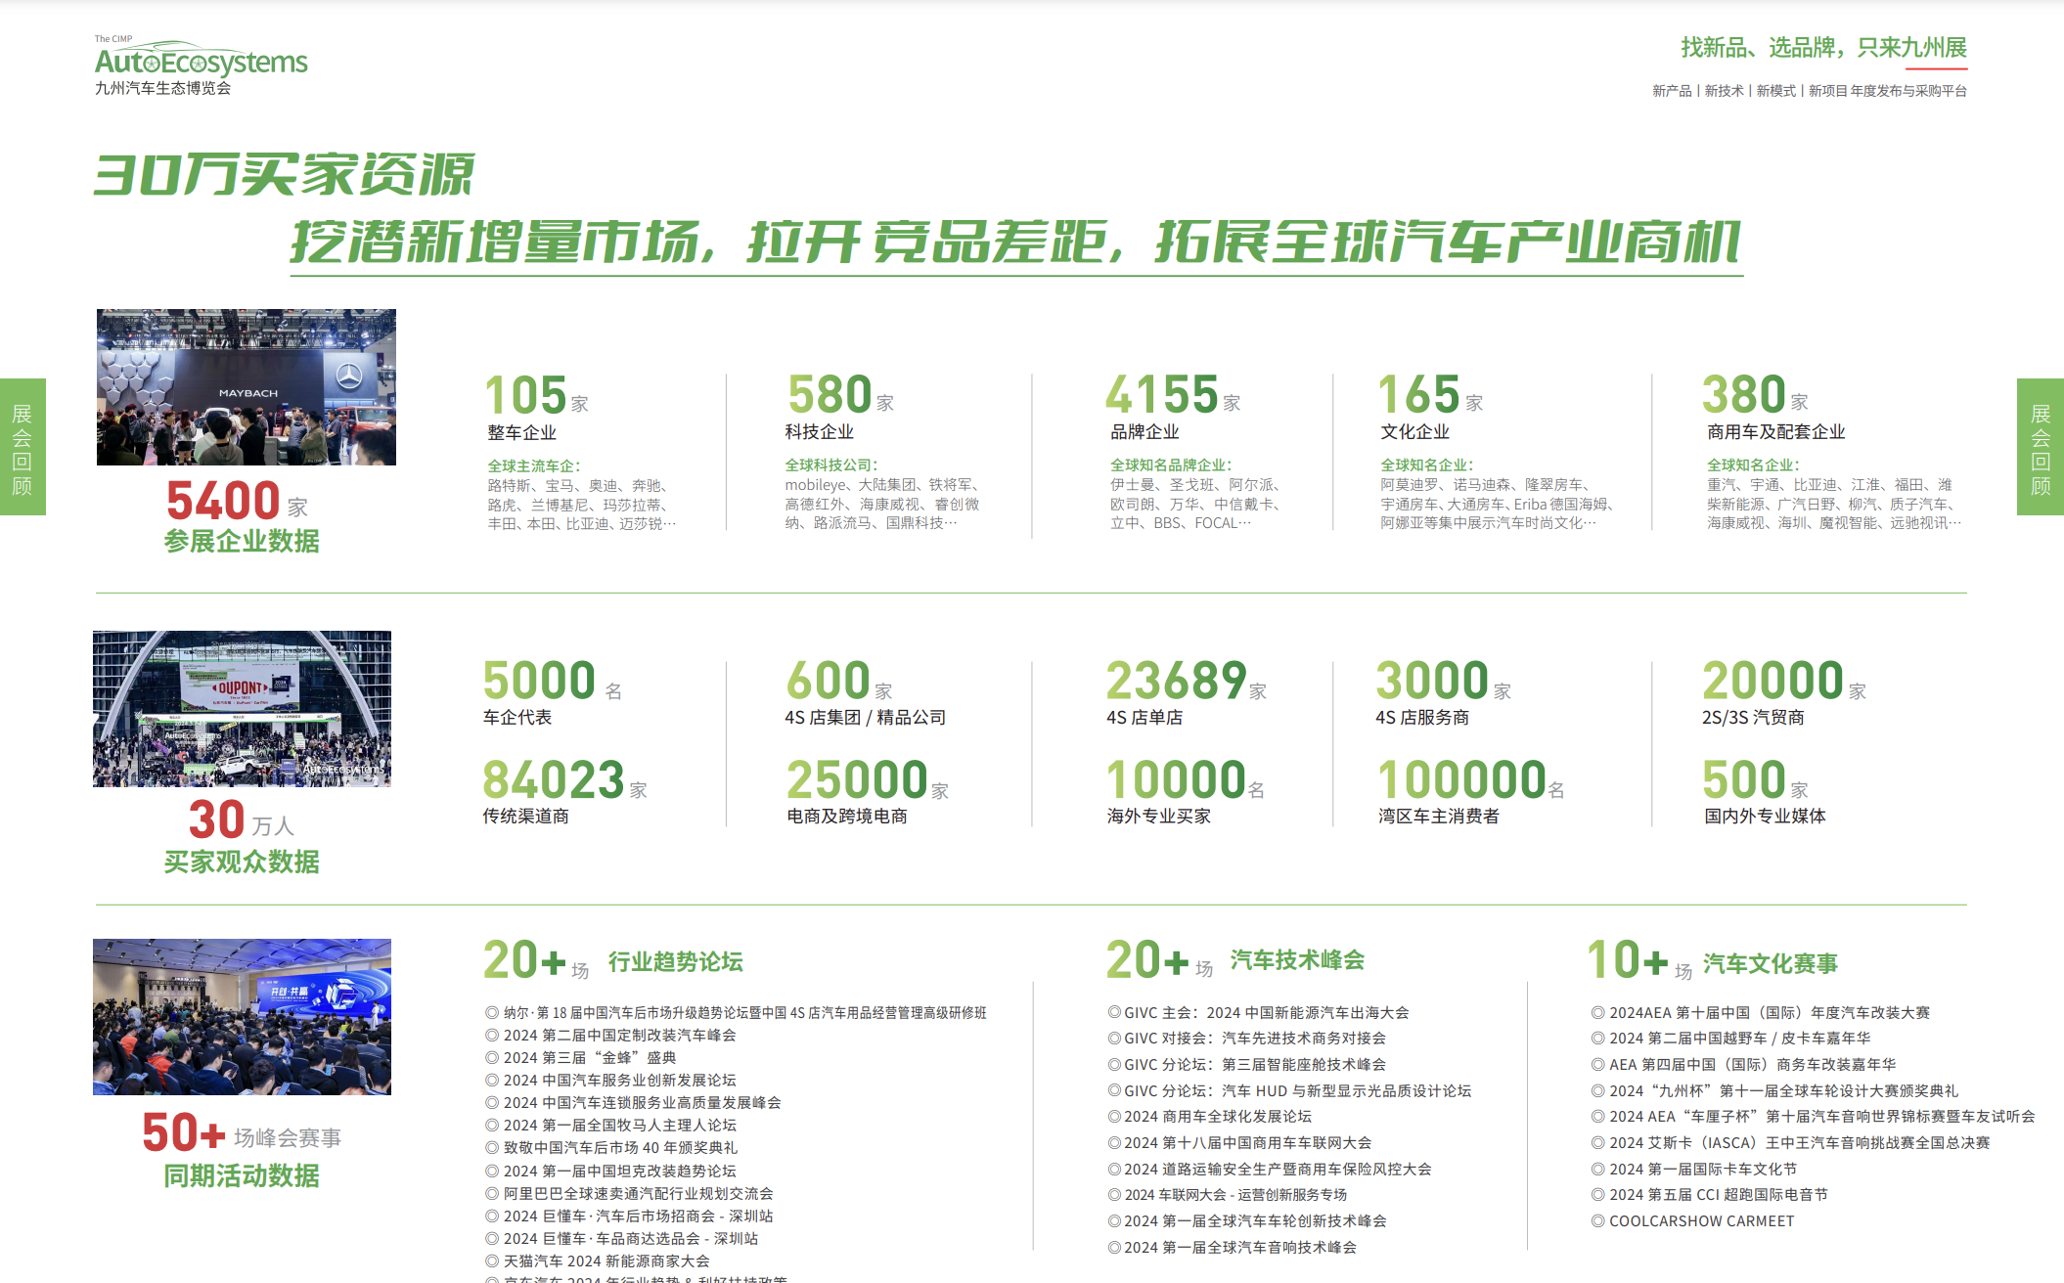The width and height of the screenshot is (2064, 1283).
Task: Click the 100000 名 湾区车主消费者 stat
Action: pyautogui.click(x=1472, y=791)
